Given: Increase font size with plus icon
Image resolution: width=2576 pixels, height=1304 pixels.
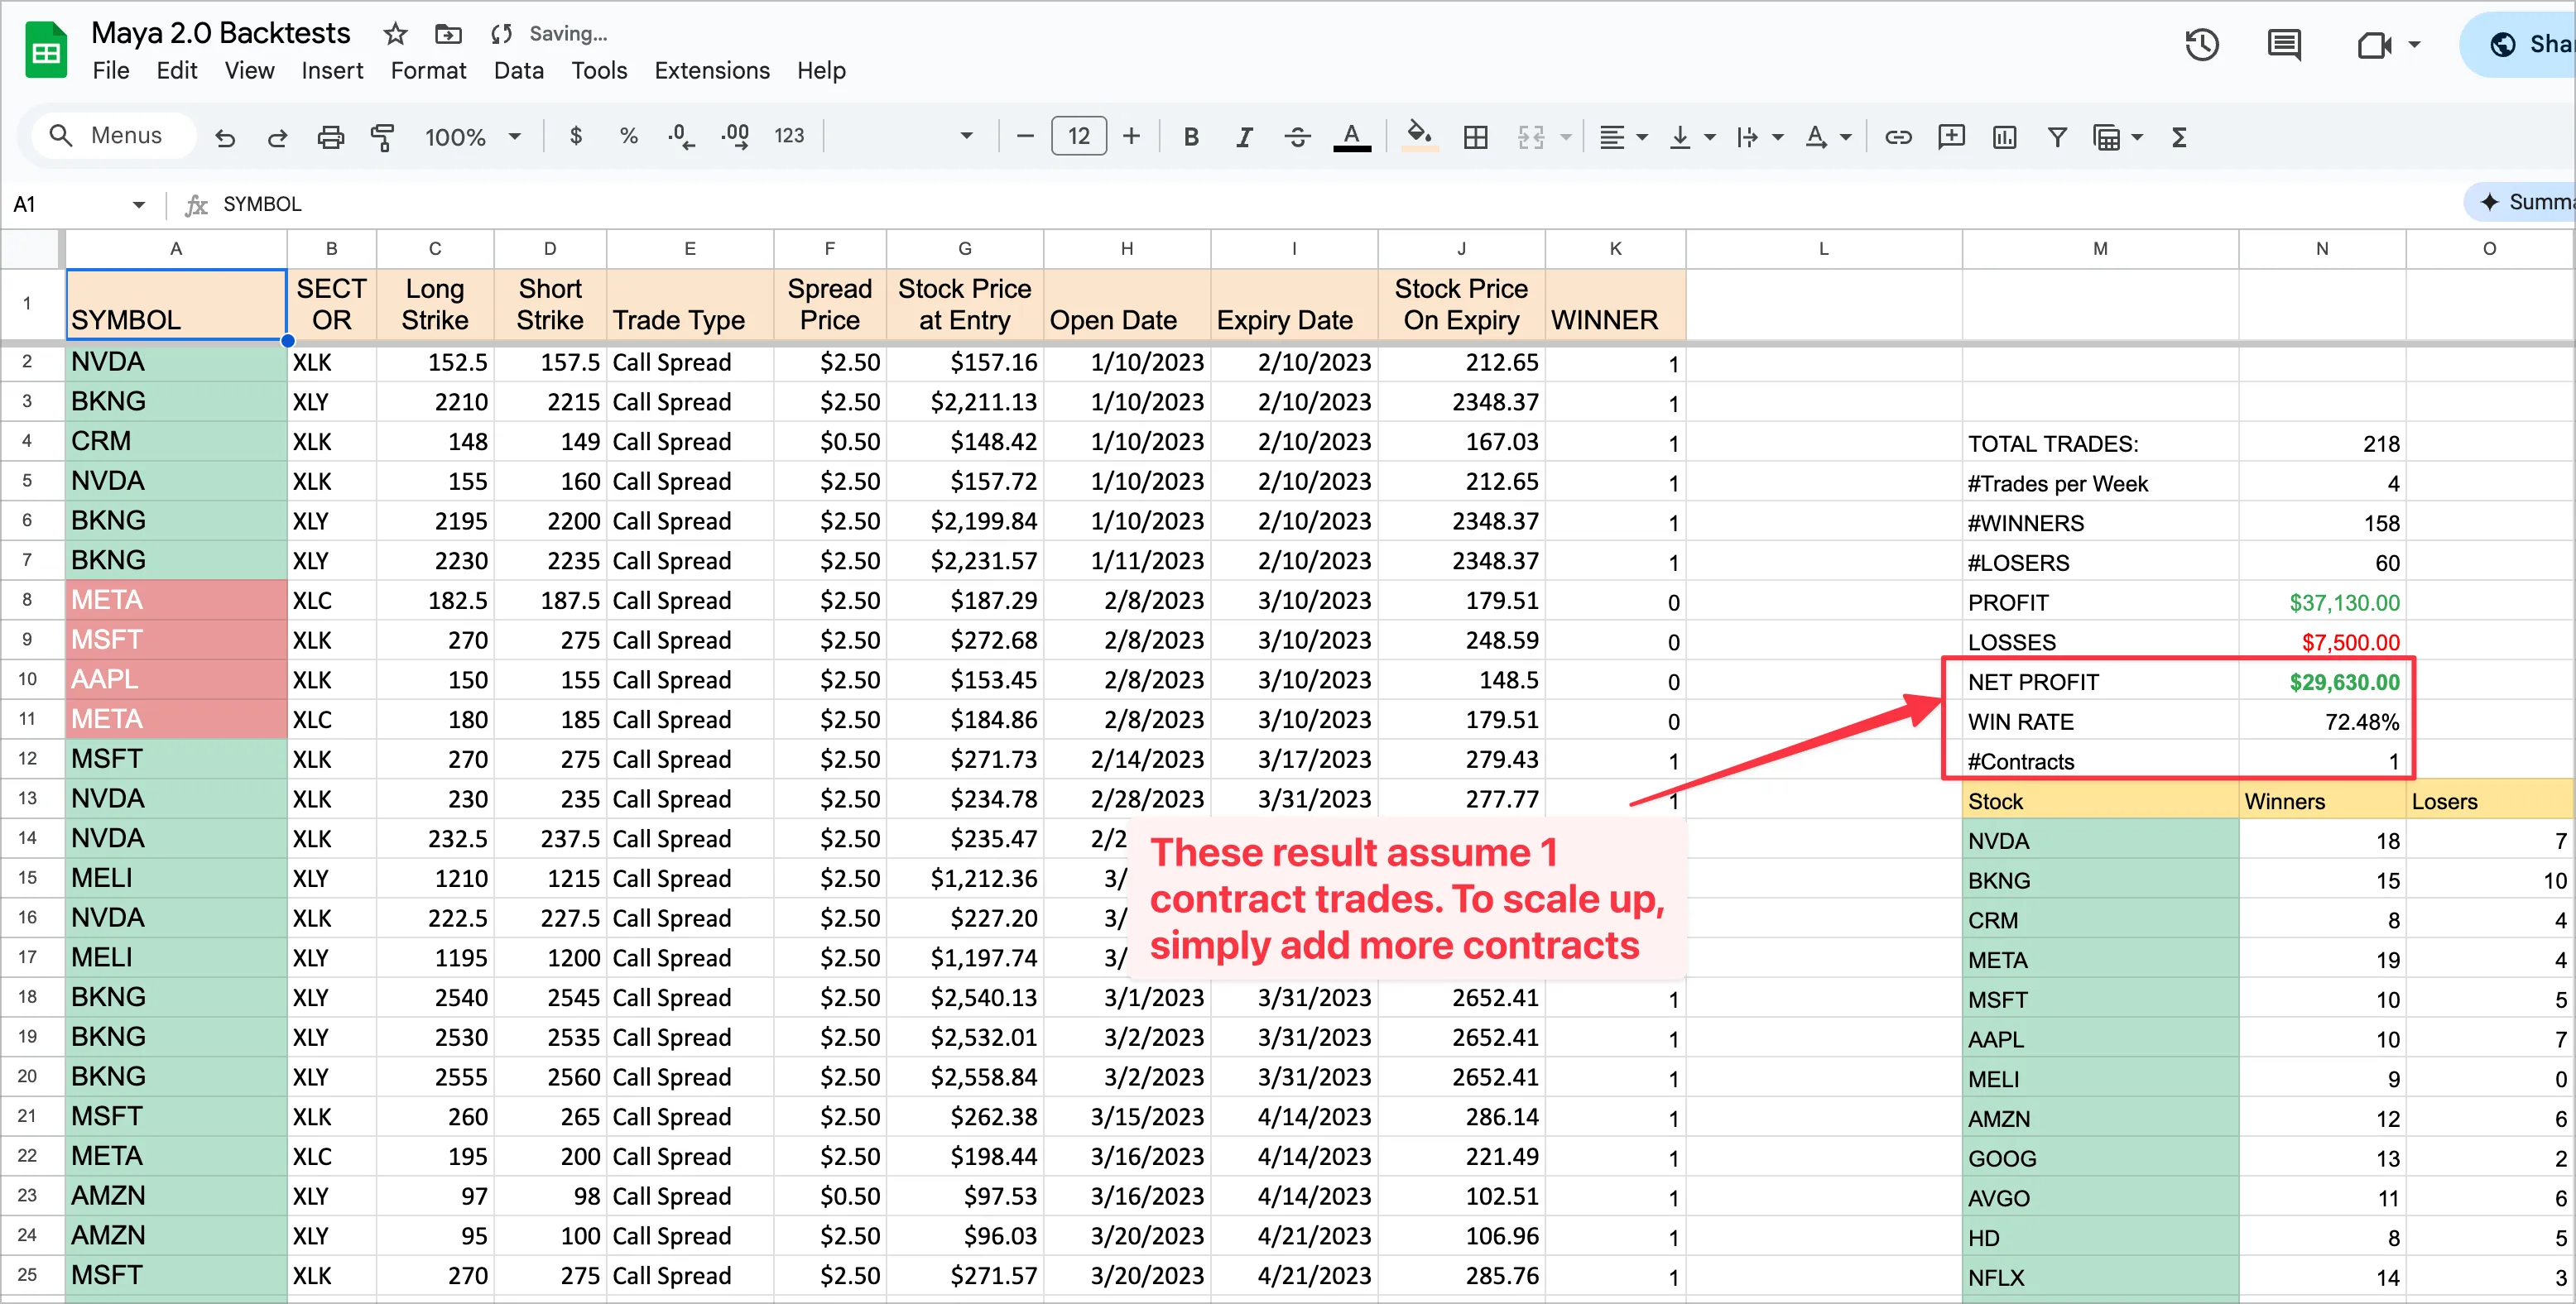Looking at the screenshot, I should (x=1131, y=136).
